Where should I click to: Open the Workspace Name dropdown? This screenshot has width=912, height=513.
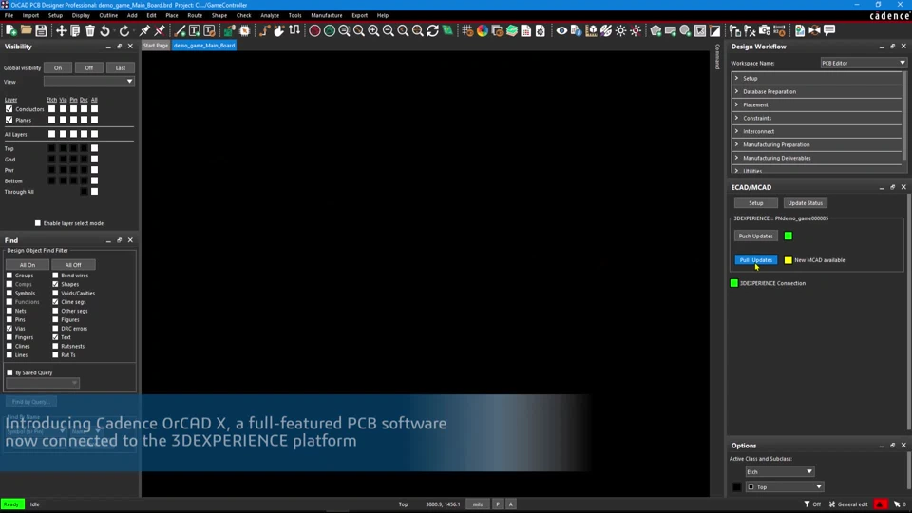pyautogui.click(x=864, y=63)
